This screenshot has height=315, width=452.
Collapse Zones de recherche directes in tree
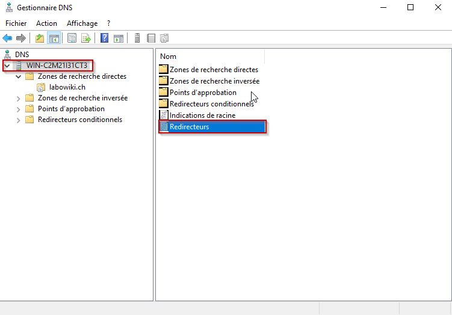pos(19,76)
